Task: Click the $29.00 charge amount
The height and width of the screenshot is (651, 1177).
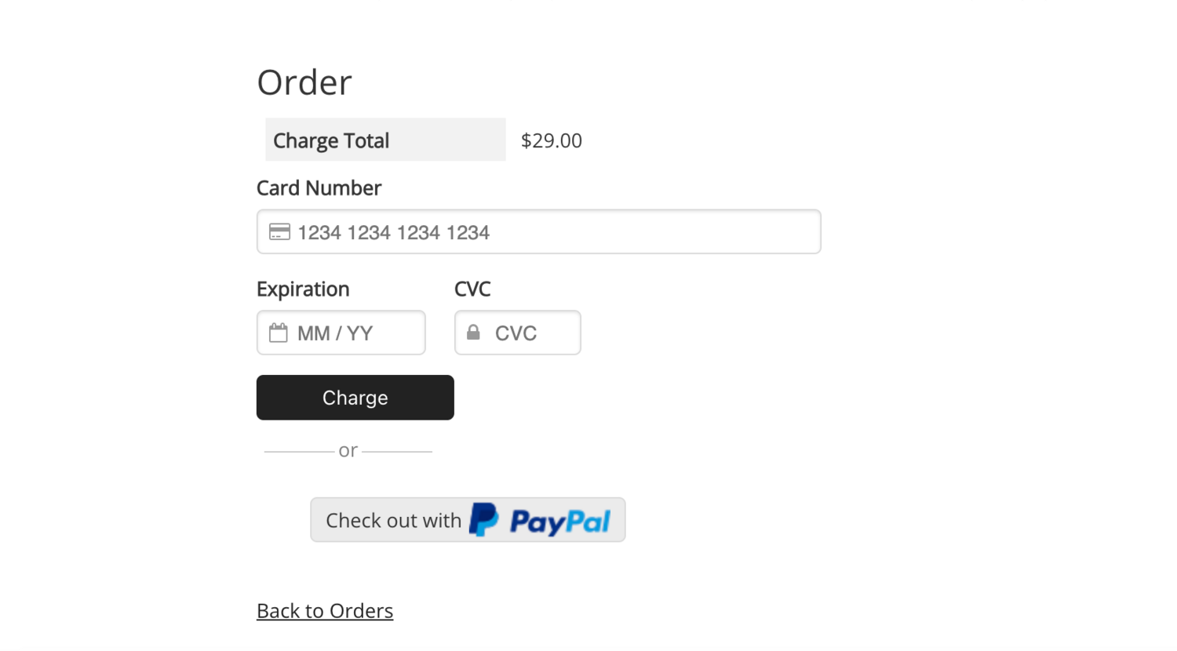Action: 552,141
